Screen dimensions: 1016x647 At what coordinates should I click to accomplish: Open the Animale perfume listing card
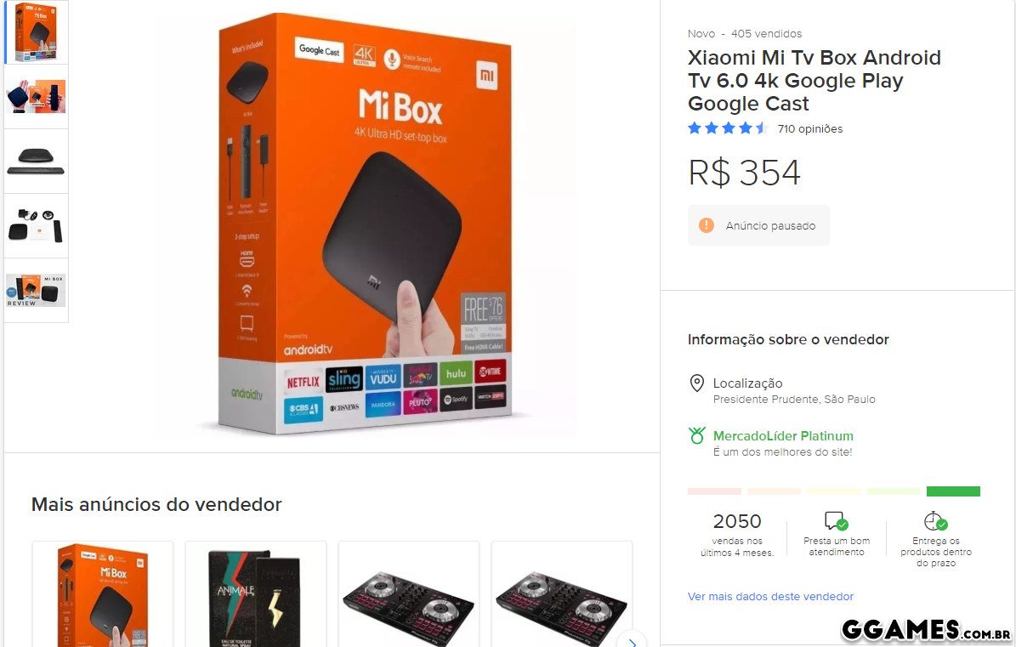click(x=256, y=594)
